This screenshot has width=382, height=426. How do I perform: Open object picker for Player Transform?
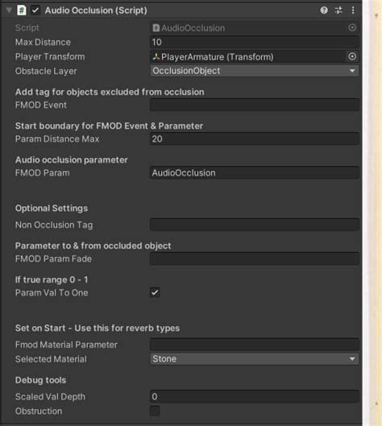pyautogui.click(x=352, y=56)
